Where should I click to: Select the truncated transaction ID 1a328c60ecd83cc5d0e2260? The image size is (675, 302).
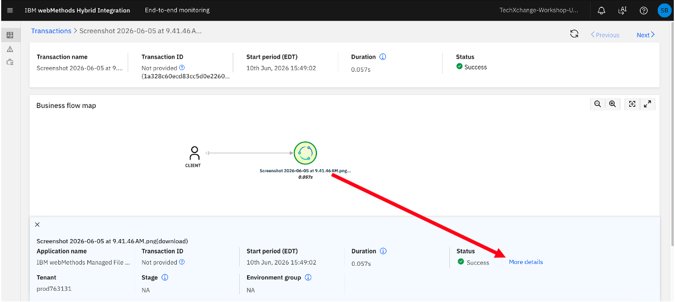click(x=186, y=76)
